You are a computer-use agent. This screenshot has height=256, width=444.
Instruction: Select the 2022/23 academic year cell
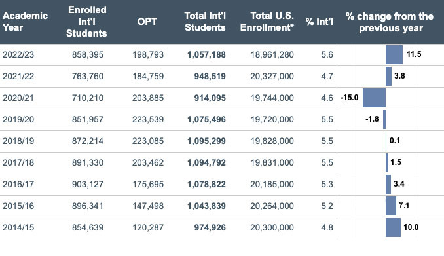pos(18,54)
